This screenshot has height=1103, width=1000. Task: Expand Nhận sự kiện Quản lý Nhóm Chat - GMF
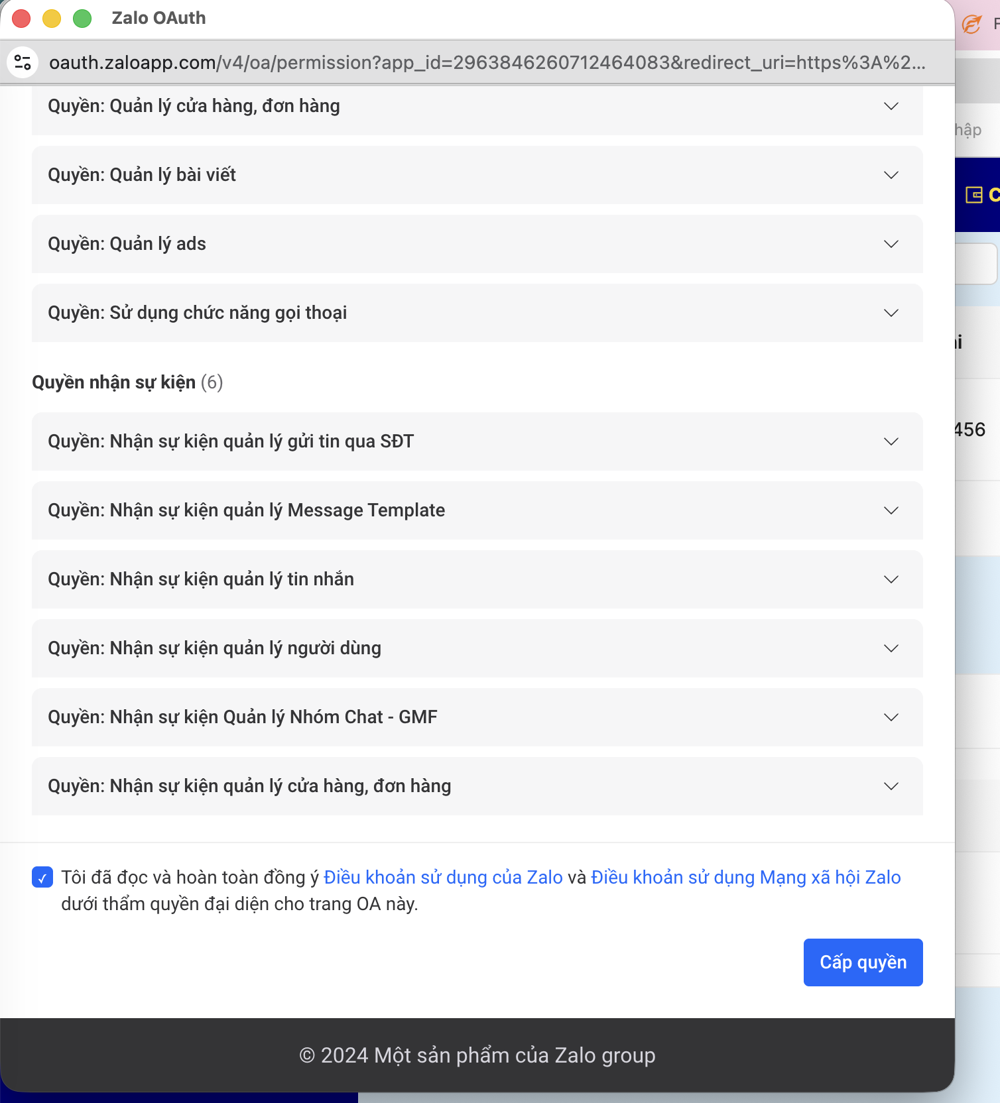click(x=477, y=717)
